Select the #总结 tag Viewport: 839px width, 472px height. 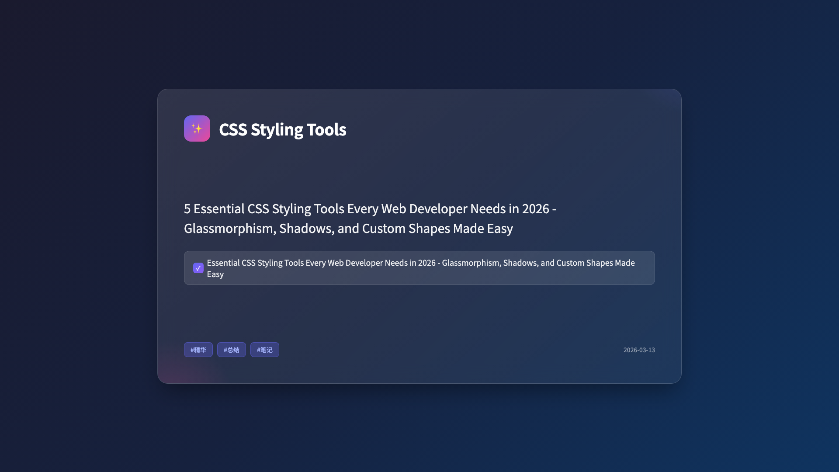[x=231, y=350]
